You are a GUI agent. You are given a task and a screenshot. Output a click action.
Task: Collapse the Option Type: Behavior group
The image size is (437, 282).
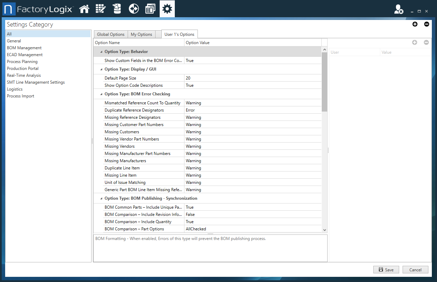[x=101, y=52]
